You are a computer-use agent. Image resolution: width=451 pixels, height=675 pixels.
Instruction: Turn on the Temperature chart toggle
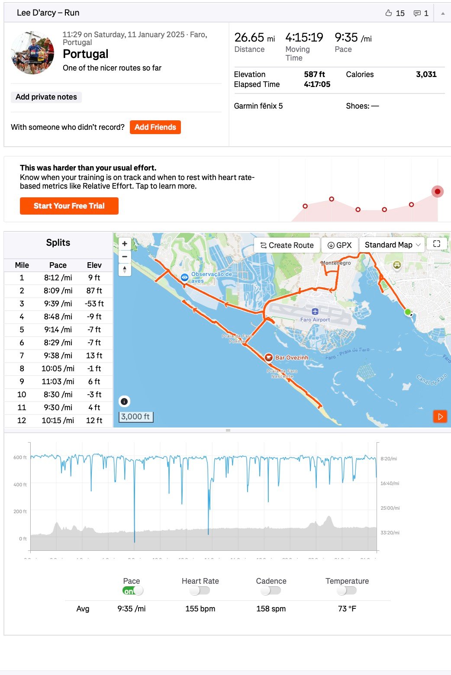click(347, 591)
